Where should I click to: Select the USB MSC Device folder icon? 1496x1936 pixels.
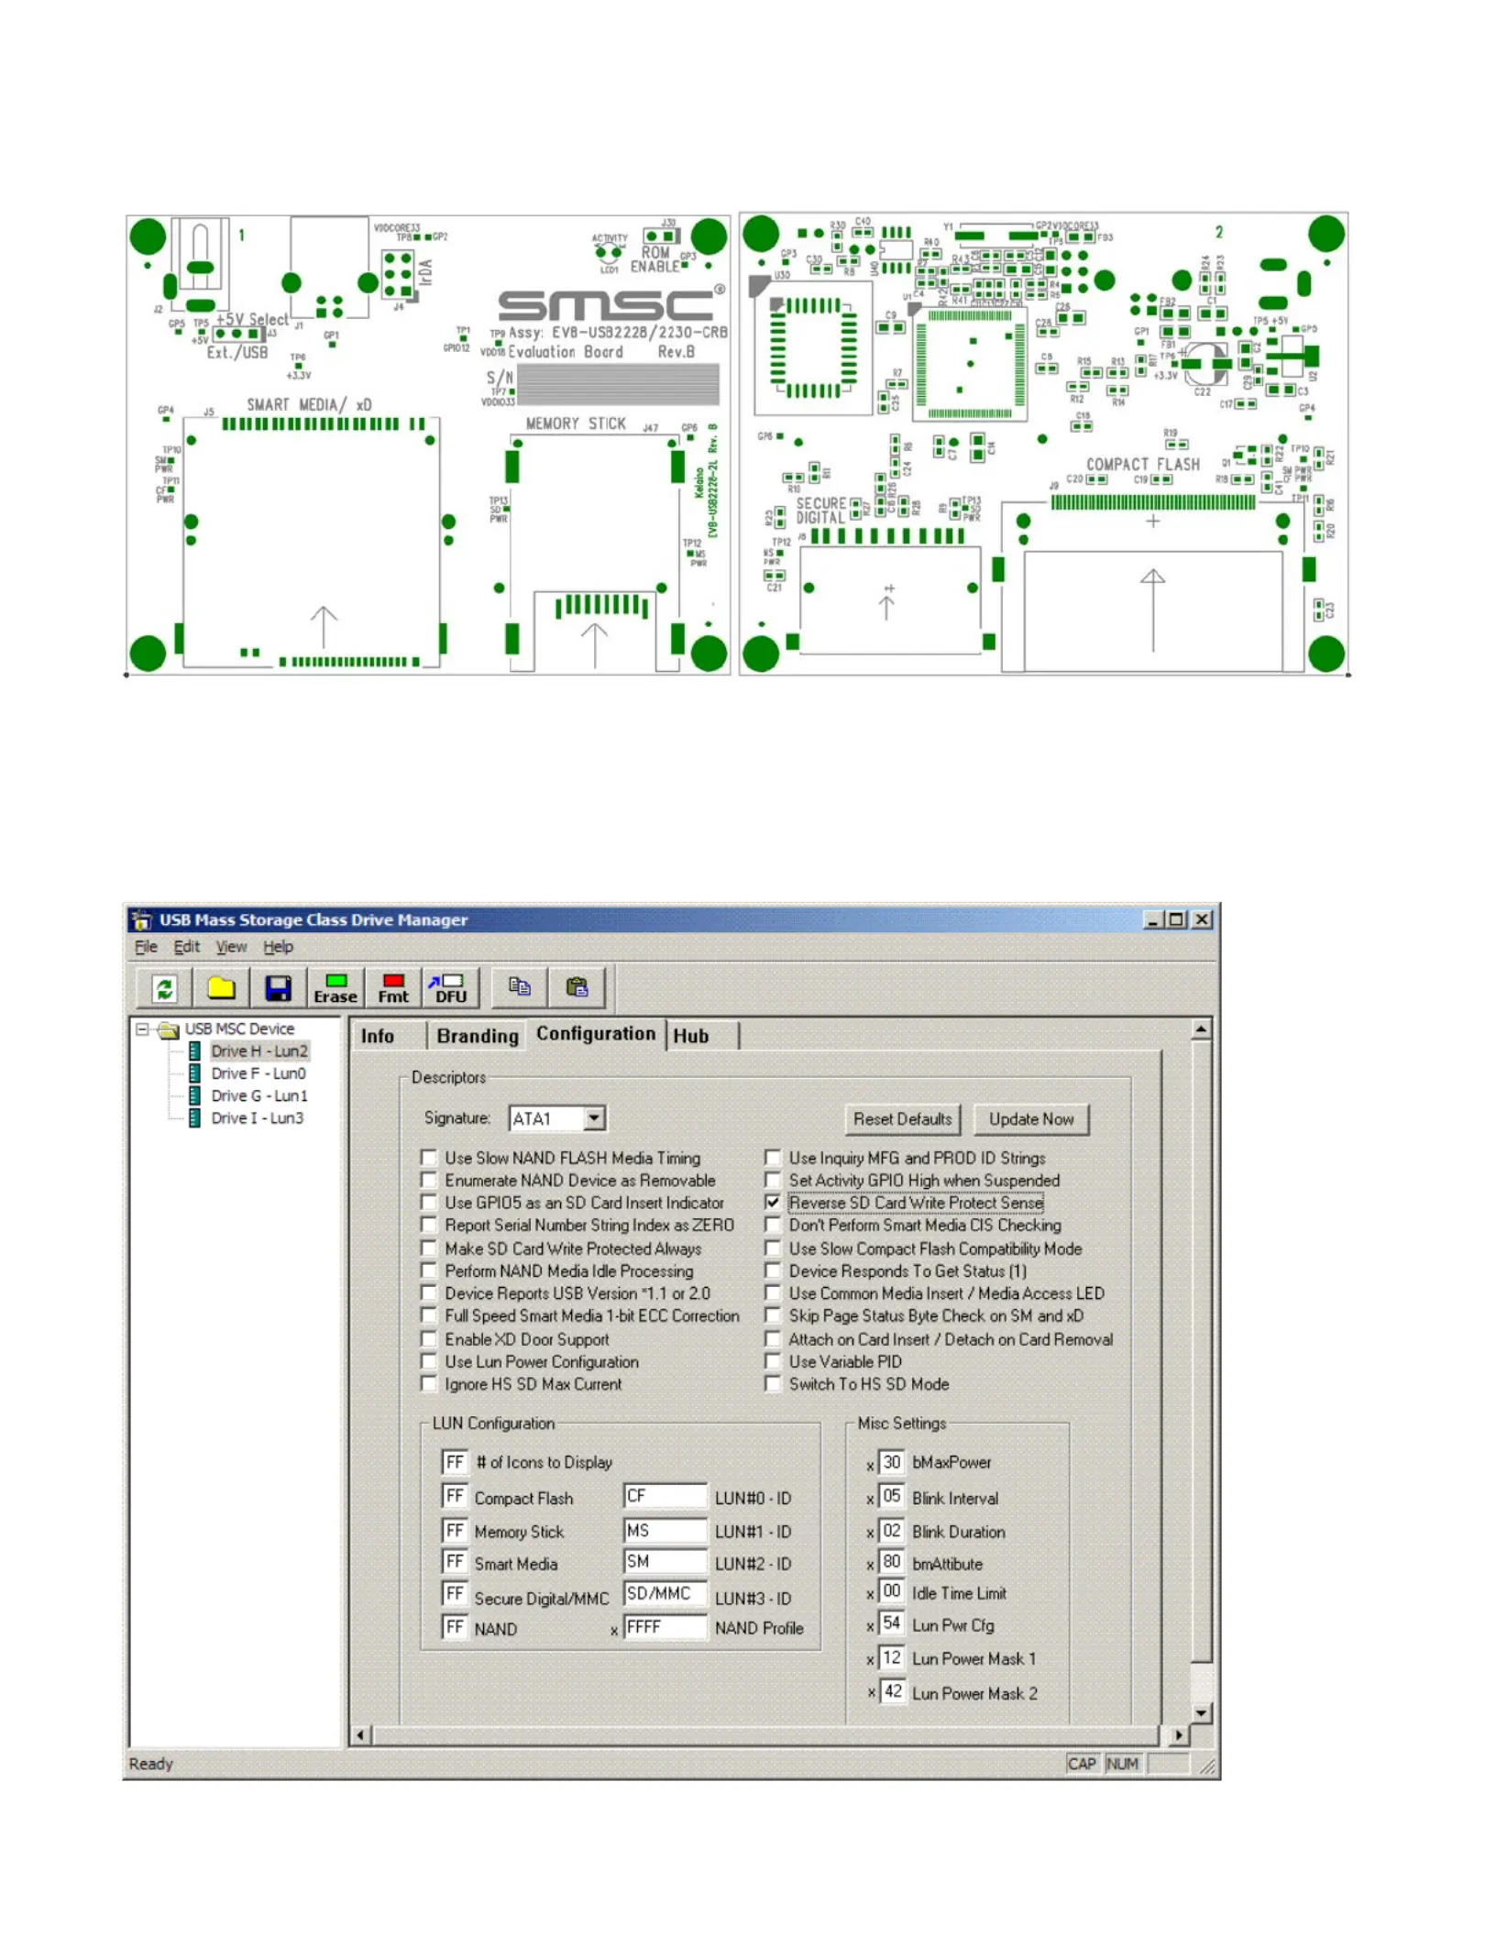[168, 1029]
